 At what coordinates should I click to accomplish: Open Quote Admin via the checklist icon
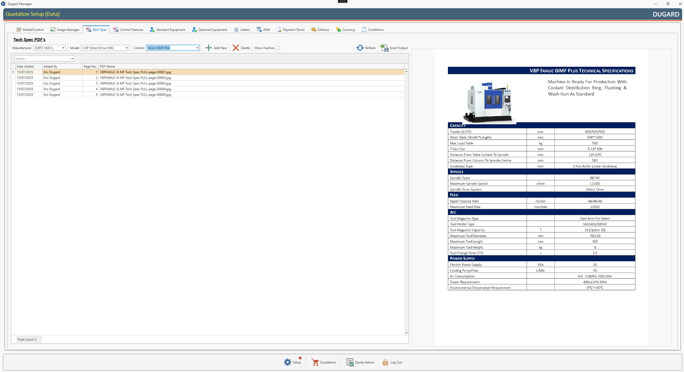coord(350,362)
